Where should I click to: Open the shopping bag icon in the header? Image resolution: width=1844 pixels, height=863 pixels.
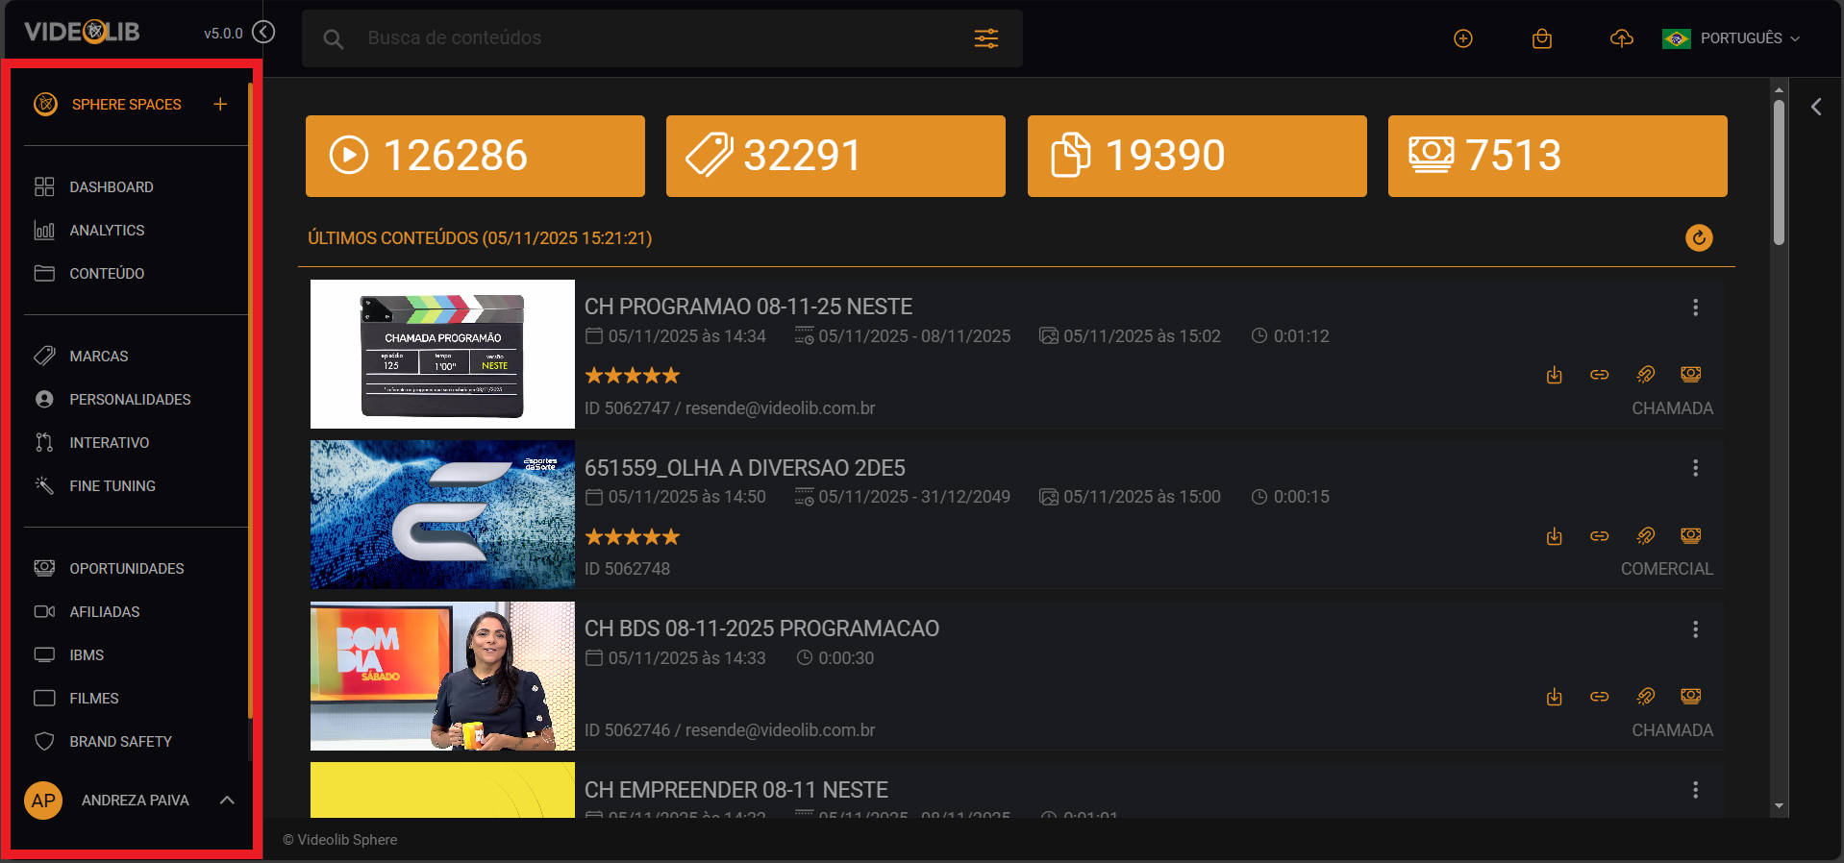click(1542, 38)
